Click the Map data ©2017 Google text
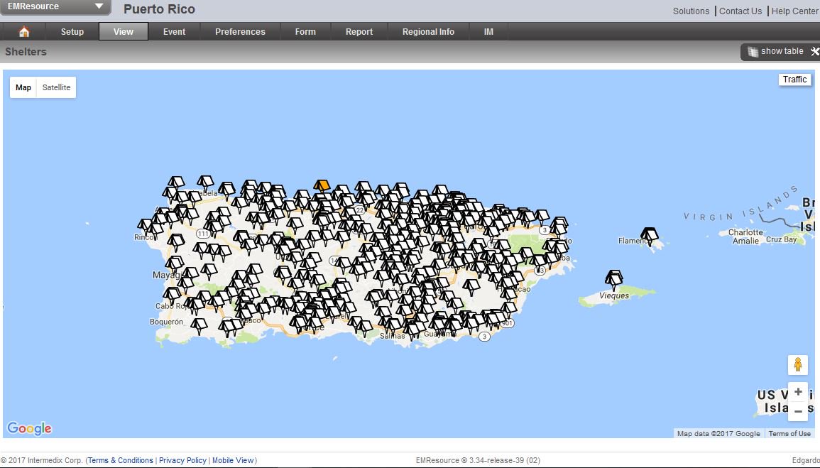The image size is (820, 468). tap(718, 433)
